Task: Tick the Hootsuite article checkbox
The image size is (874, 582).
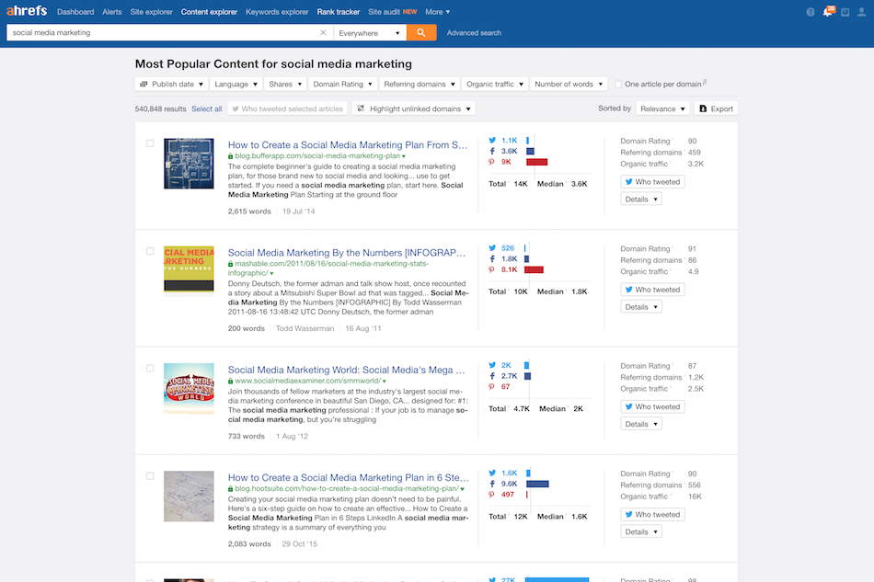Action: (150, 476)
